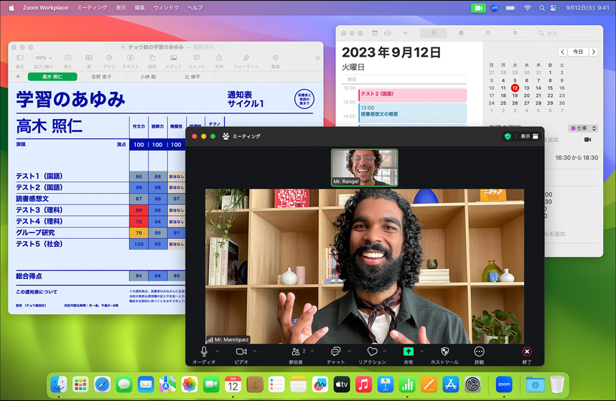Expand audio options arrow next to microphone
This screenshot has height=401, width=616.
pyautogui.click(x=218, y=352)
